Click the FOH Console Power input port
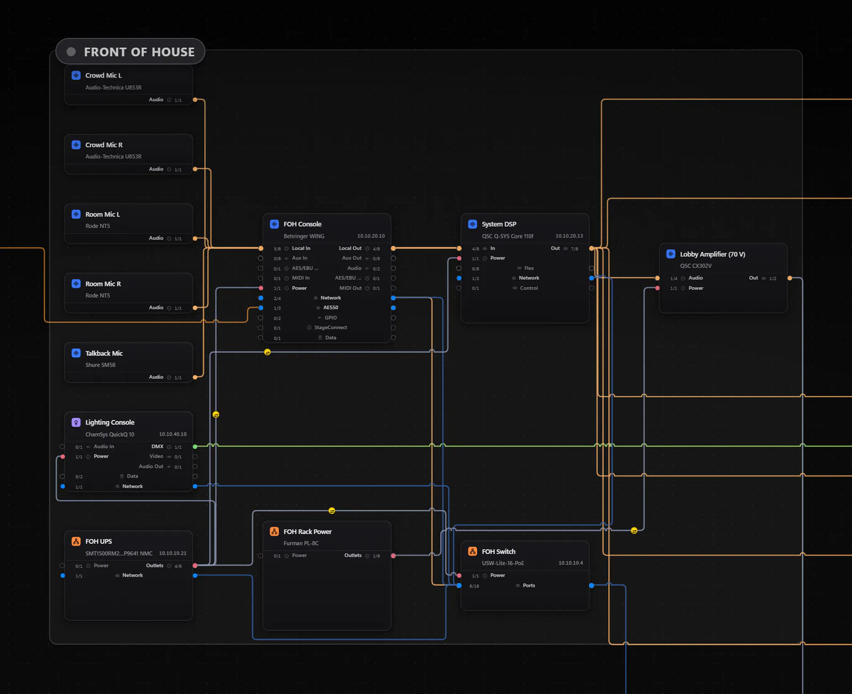852x694 pixels. 261,288
